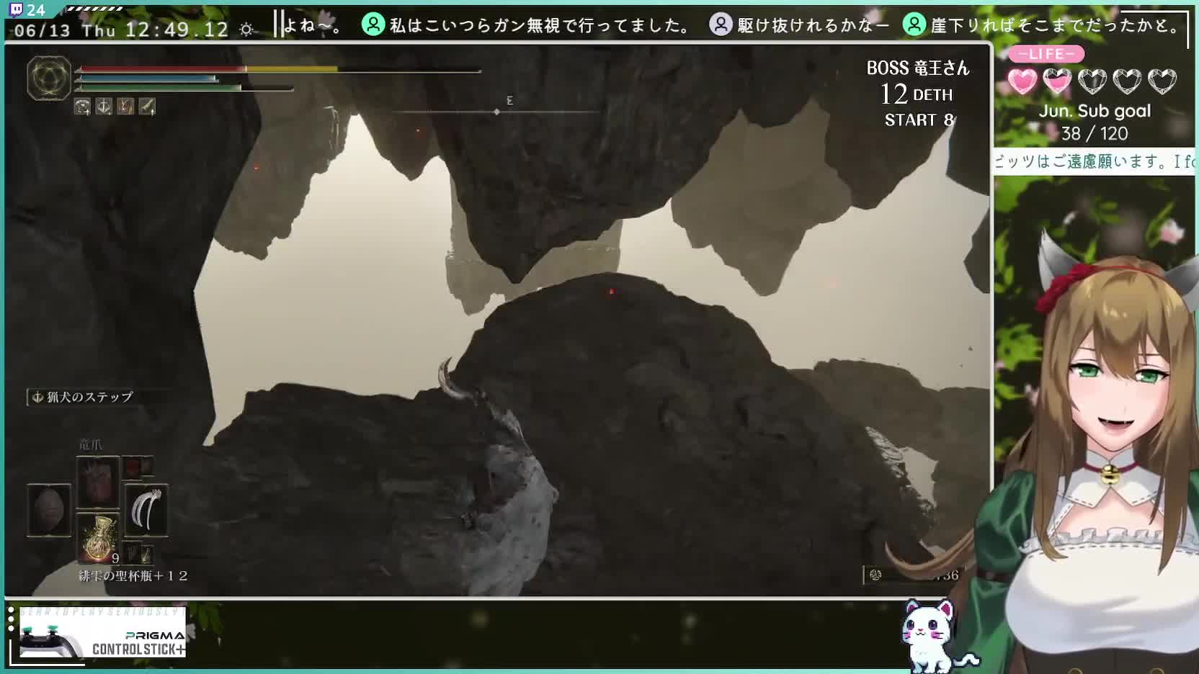The image size is (1199, 674).
Task: Click the 06/13 Thu 12:49.12 timestamp
Action: [121, 30]
